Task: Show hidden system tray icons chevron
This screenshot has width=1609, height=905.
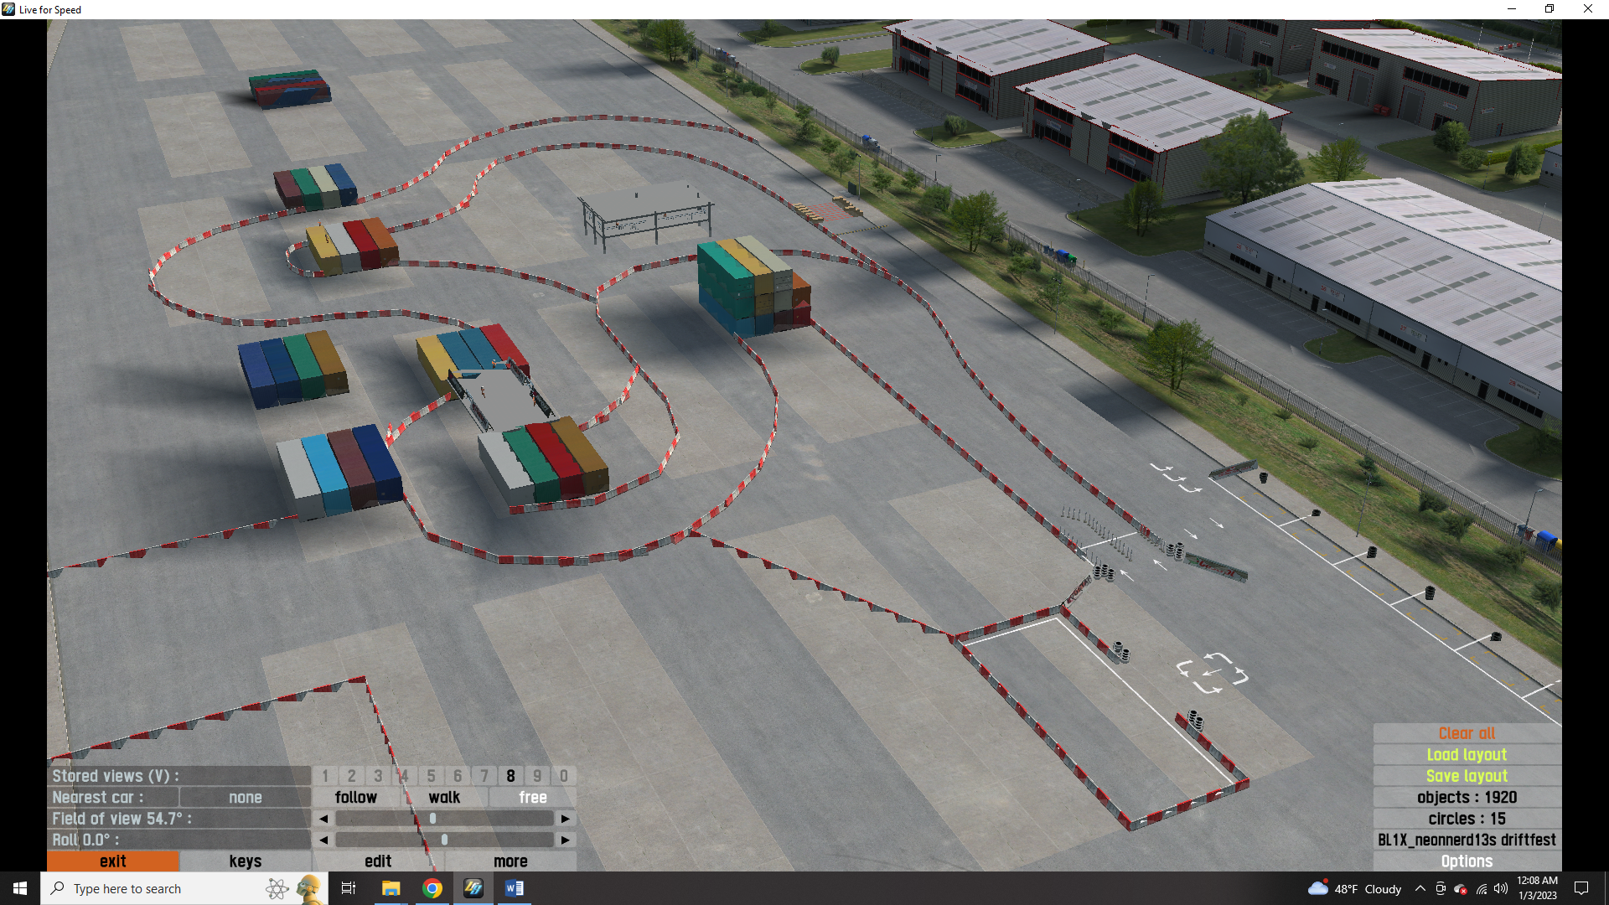Action: pos(1420,888)
